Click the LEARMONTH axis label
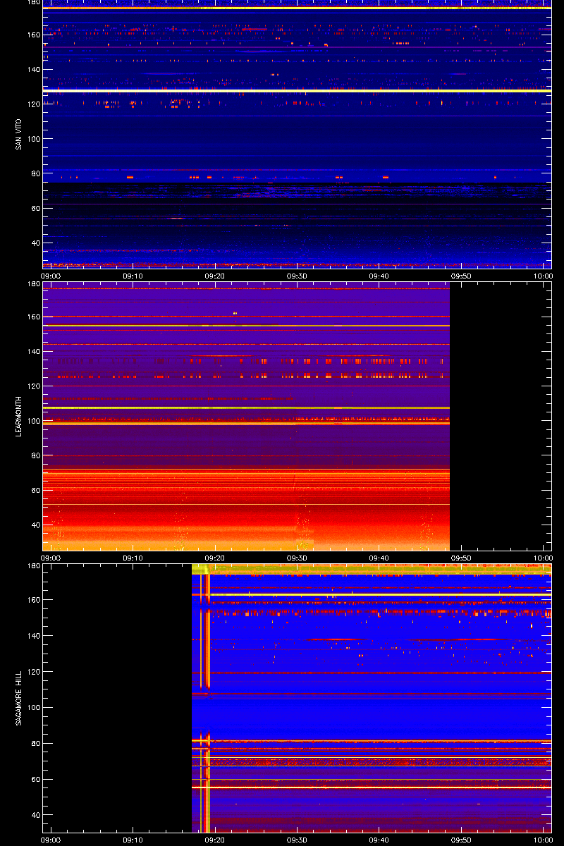The width and height of the screenshot is (564, 846). (x=18, y=416)
